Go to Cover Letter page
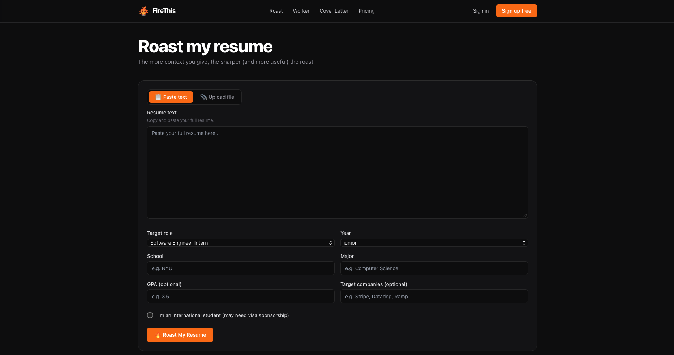 334,11
